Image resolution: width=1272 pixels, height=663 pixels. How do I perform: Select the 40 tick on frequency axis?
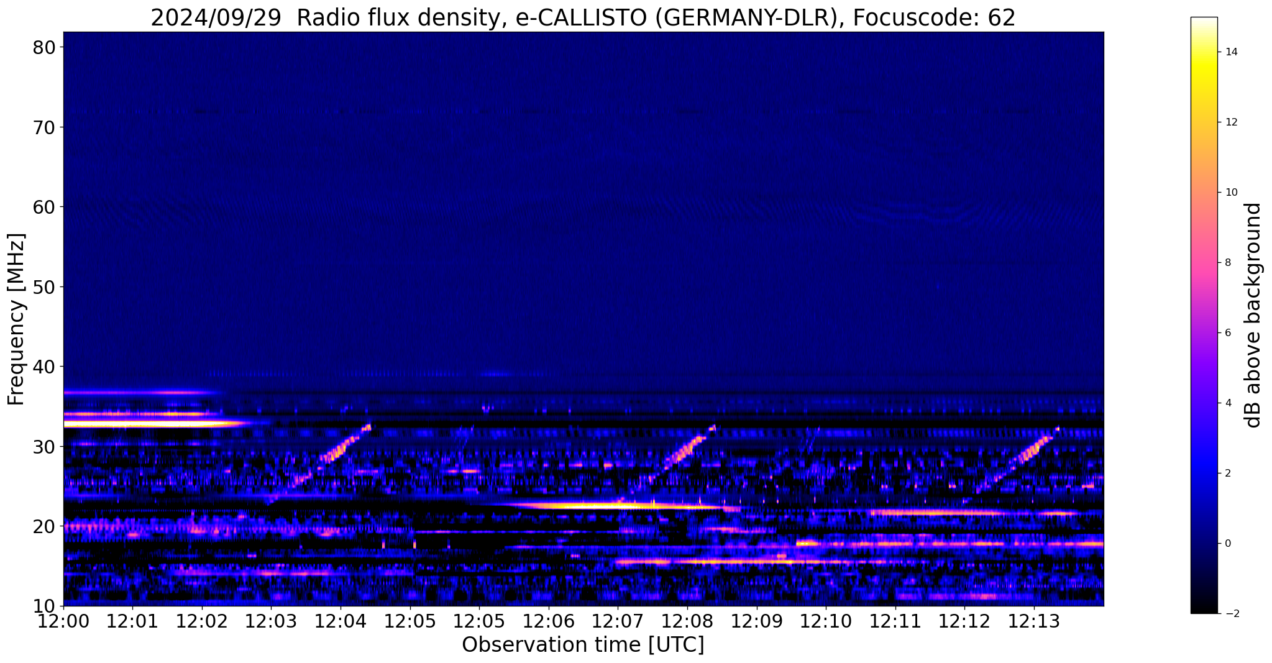click(x=43, y=367)
